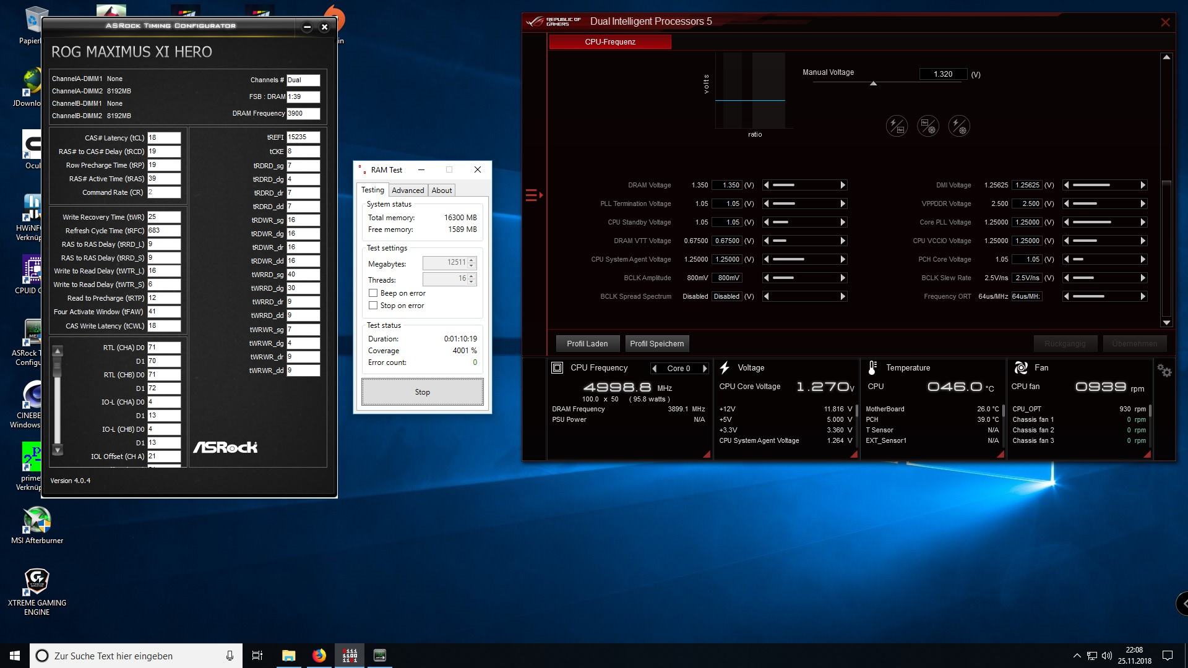Click the scroll-up arrow in the RTL timings list
Viewport: 1188px width, 668px height.
[58, 351]
